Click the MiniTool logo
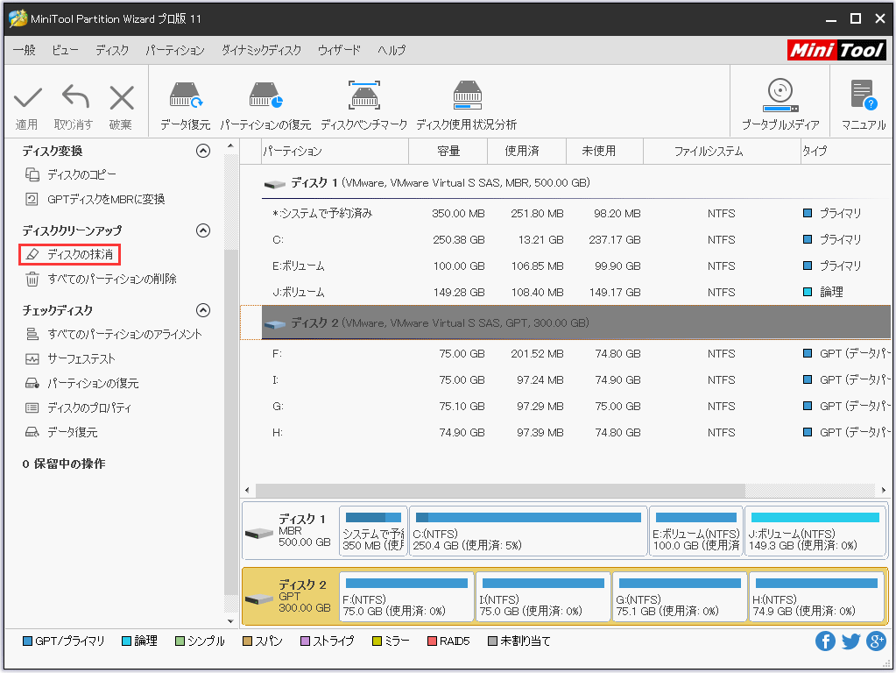This screenshot has height=673, width=896. [x=836, y=50]
